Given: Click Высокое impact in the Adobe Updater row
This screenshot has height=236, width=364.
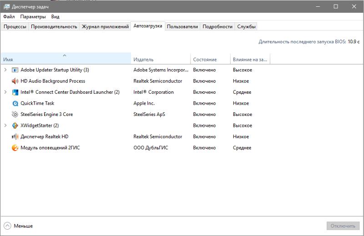Looking at the screenshot, I should click(243, 70).
